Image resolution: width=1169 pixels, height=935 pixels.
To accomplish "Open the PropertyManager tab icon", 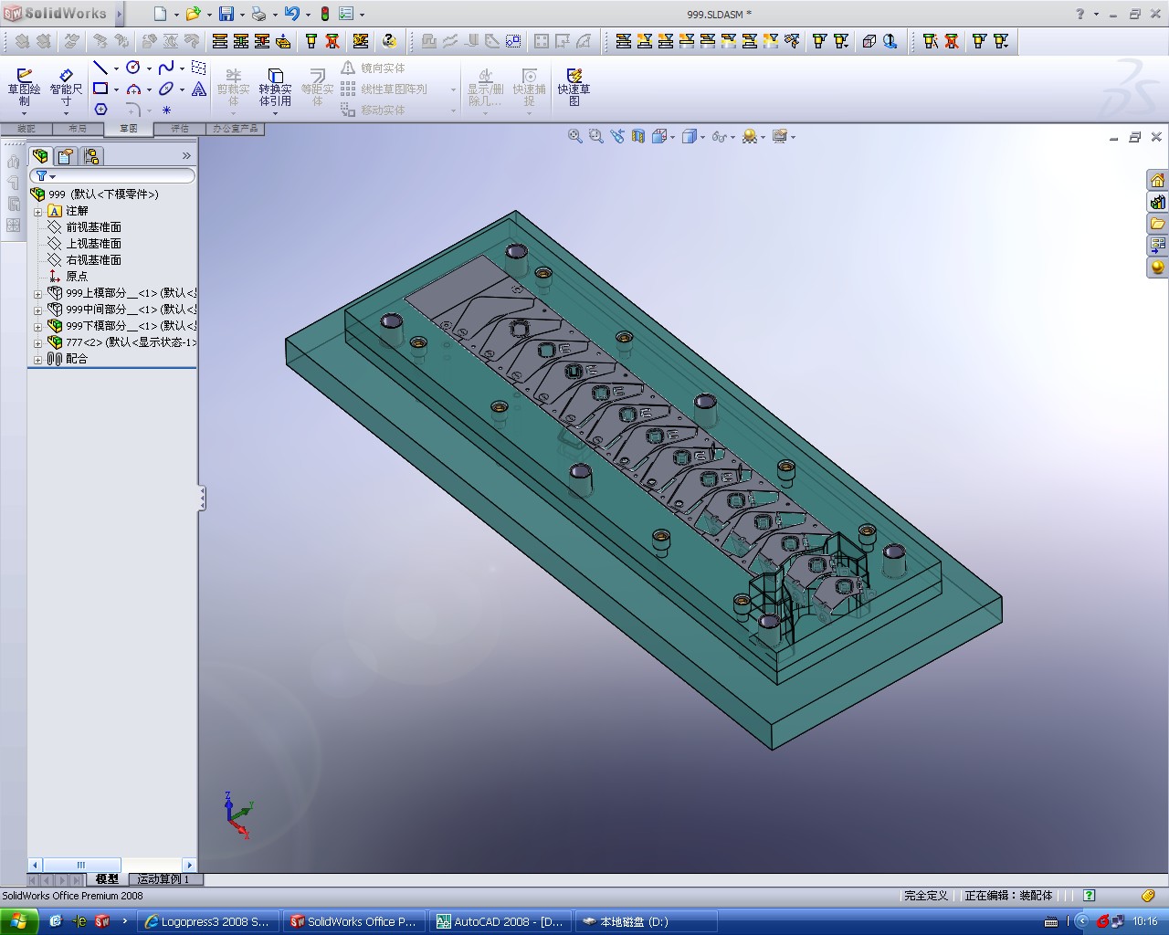I will pyautogui.click(x=66, y=156).
